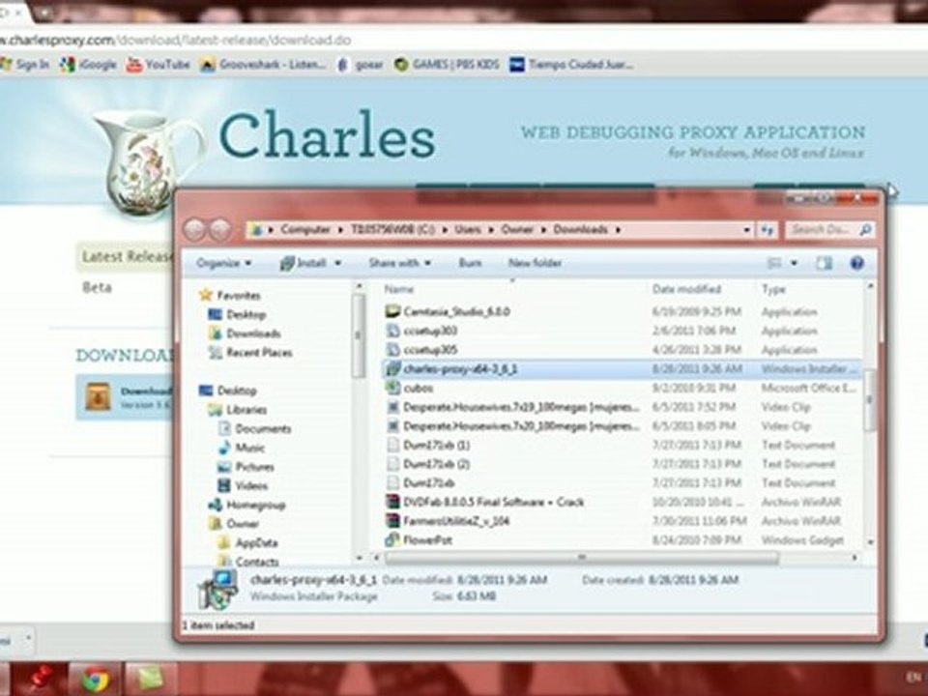Open the iGoogle bookmark in Chrome
This screenshot has height=696, width=928.
click(x=88, y=65)
